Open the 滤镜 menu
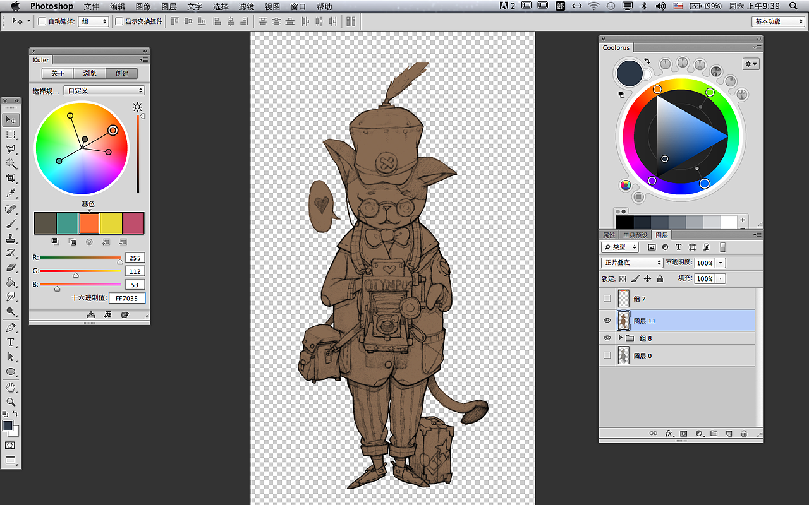809x505 pixels. [246, 6]
